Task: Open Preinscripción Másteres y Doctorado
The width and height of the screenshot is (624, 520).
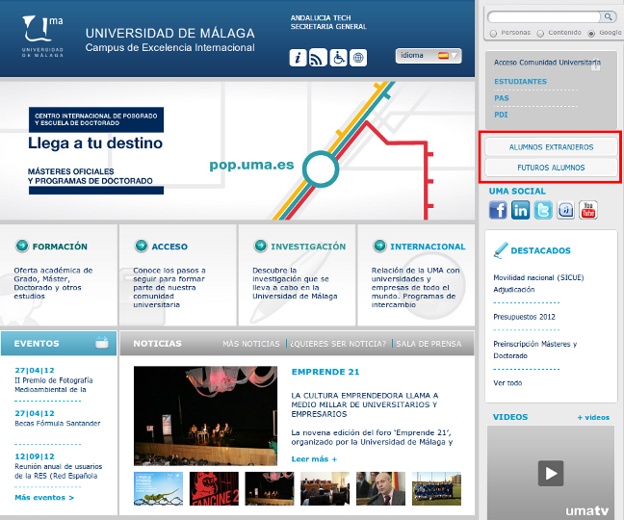Action: click(x=534, y=350)
